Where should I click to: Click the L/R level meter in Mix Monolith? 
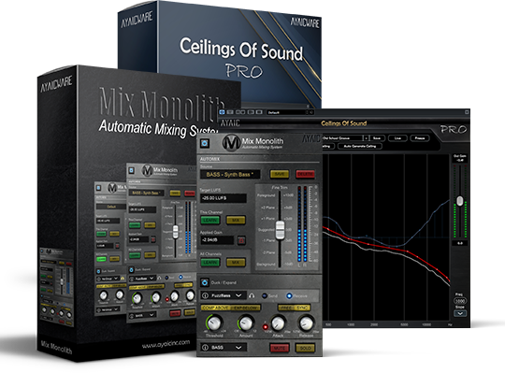pos(302,224)
